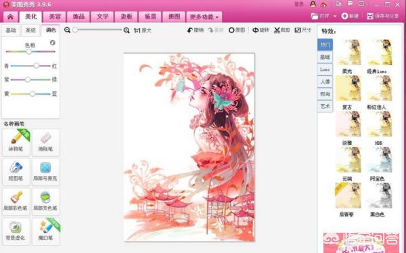The width and height of the screenshot is (406, 253).
Task: Apply the 黑白色 effect thumbnail
Action: click(x=380, y=195)
